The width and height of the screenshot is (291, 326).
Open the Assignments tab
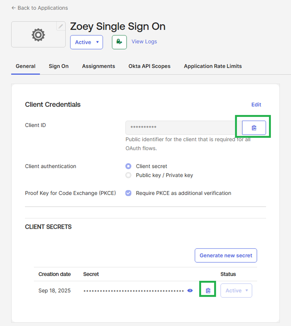[x=99, y=66]
